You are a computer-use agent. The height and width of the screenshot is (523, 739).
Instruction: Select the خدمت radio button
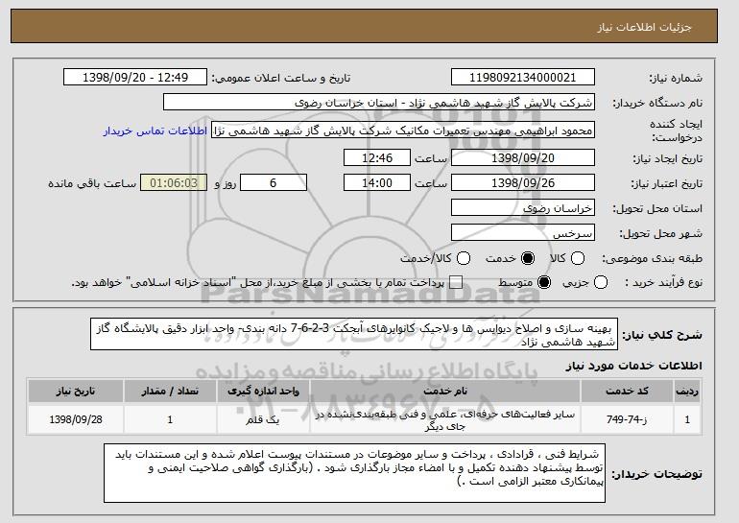(528, 258)
